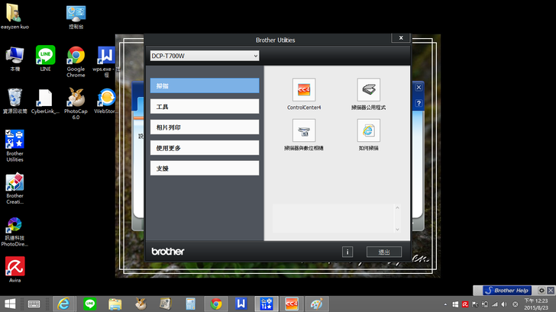The height and width of the screenshot is (312, 556).
Task: Open the 使用更多 category
Action: point(205,148)
